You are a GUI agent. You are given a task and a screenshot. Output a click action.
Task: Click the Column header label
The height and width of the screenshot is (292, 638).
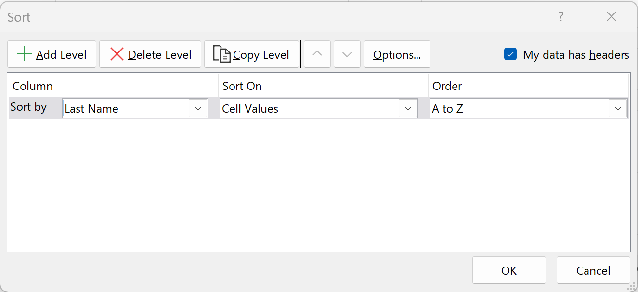[x=33, y=86]
